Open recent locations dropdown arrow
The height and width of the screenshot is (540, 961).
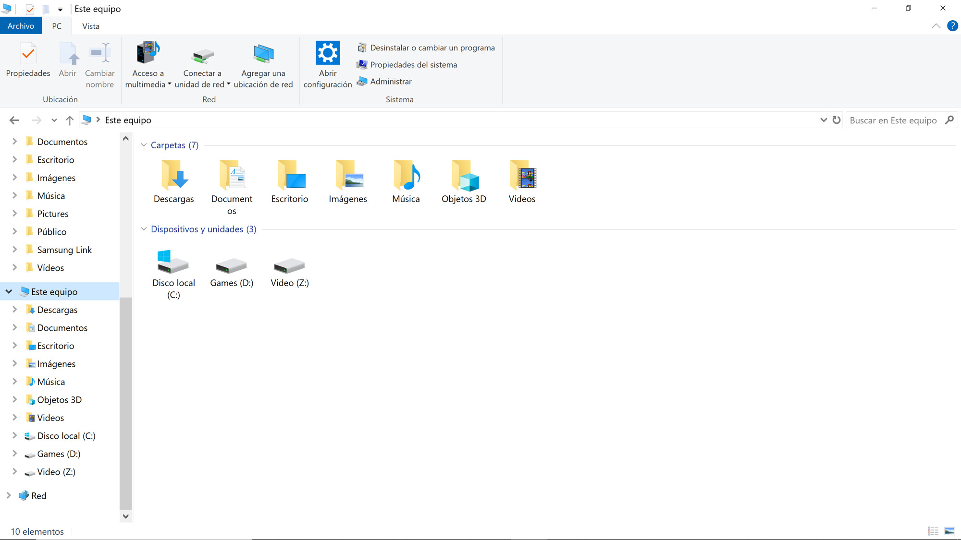tap(54, 120)
